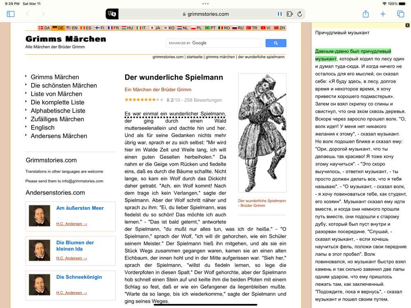Open Grimms Märchen in the side menu

[55, 77]
